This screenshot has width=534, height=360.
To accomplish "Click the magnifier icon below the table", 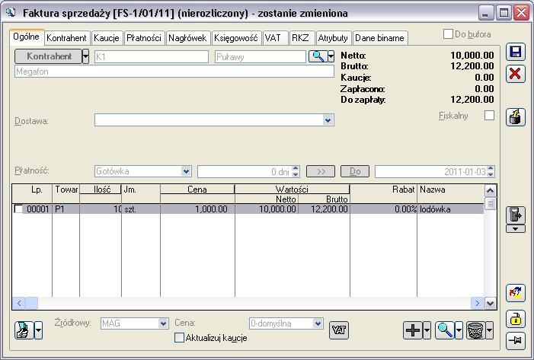I will tap(445, 330).
